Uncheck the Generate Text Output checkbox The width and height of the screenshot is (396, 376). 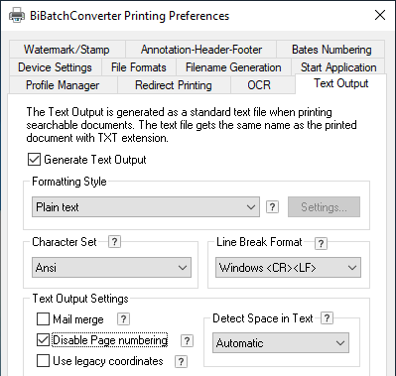(x=34, y=160)
